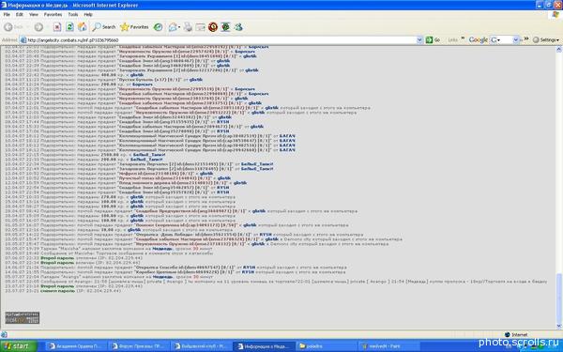
Task: Open the yellow folder window in taskbar
Action: click(x=326, y=346)
